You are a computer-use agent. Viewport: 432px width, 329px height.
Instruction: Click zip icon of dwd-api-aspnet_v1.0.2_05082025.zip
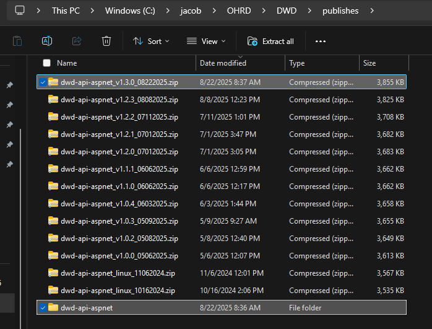click(53, 239)
